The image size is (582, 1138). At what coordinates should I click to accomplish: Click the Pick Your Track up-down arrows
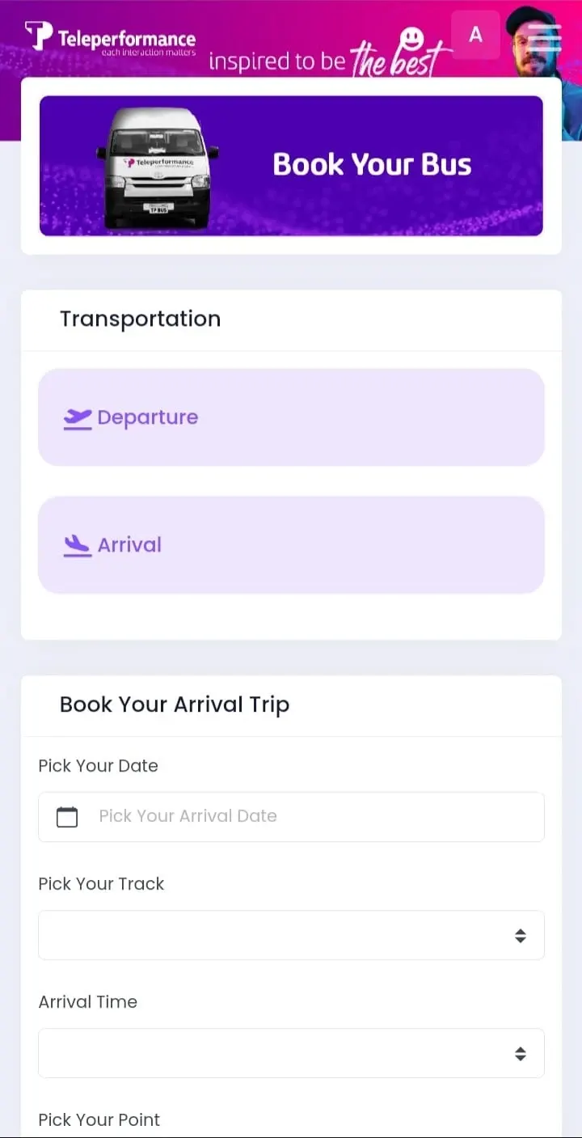tap(521, 936)
